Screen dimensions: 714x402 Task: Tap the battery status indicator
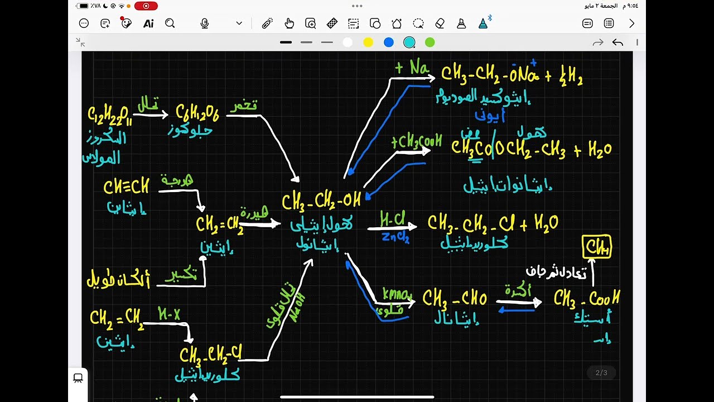tap(83, 6)
